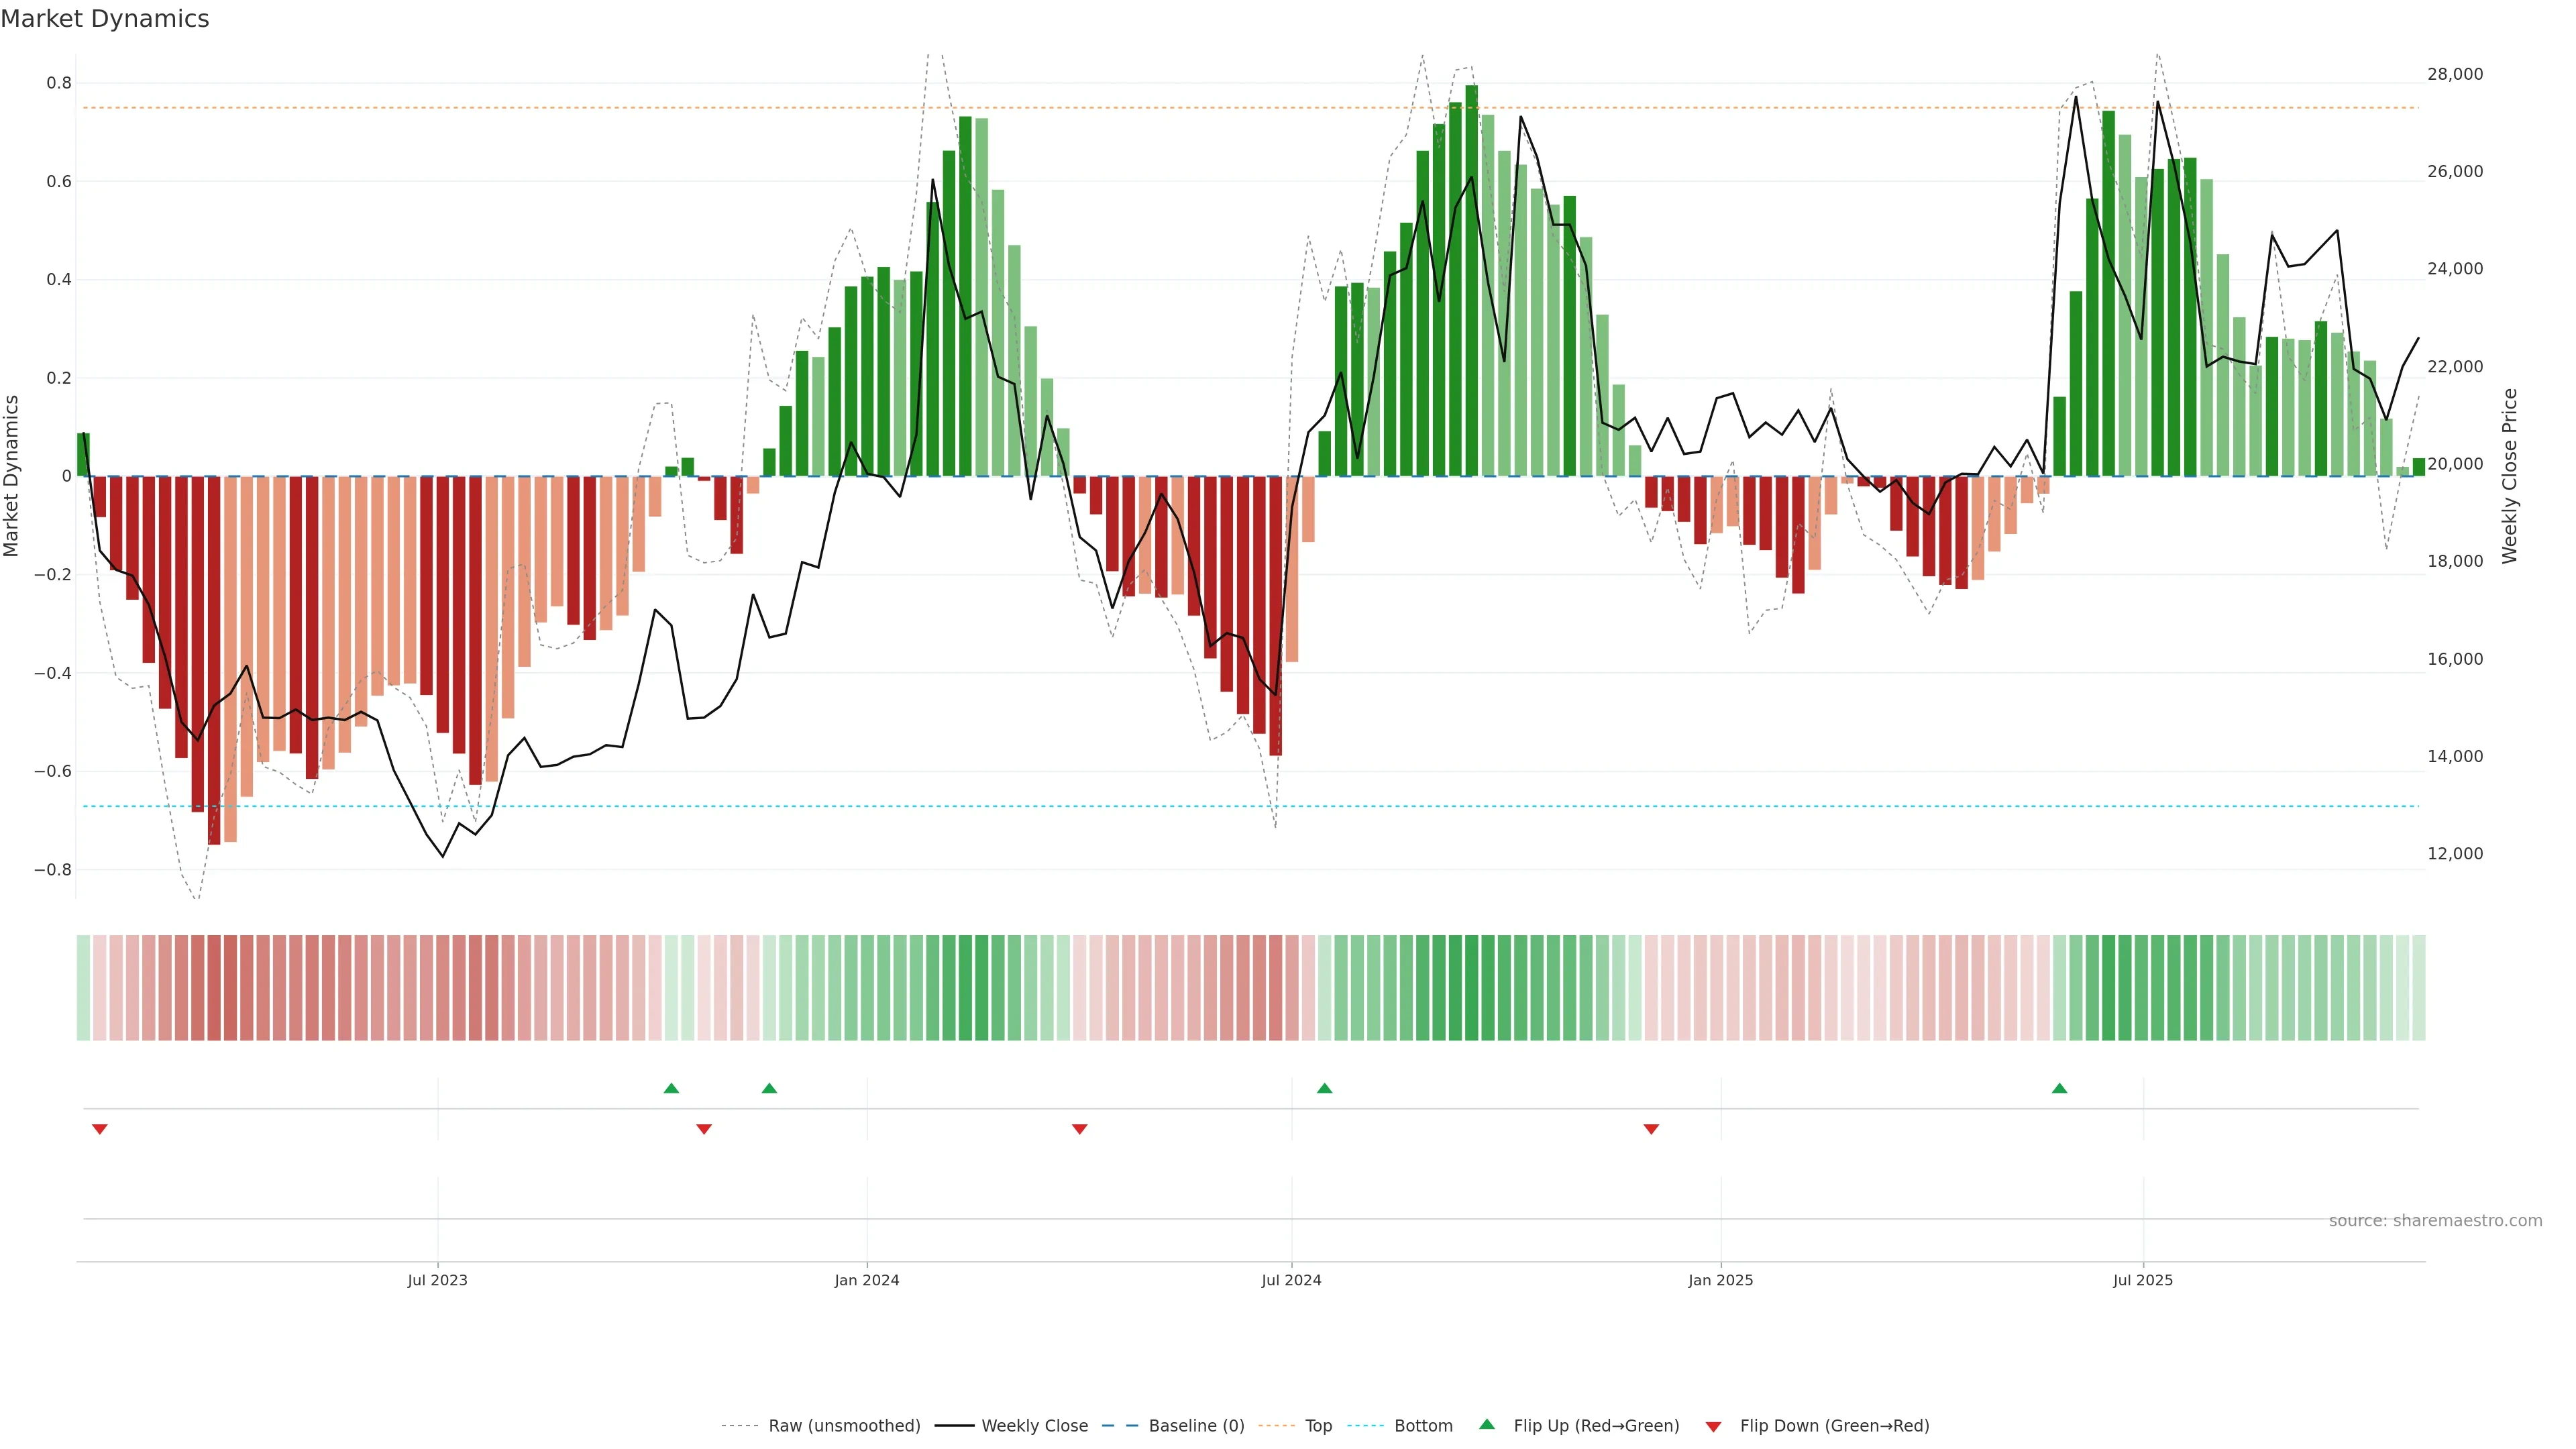This screenshot has height=1449, width=2576.
Task: Toggle the Top legend entry
Action: [1318, 1426]
